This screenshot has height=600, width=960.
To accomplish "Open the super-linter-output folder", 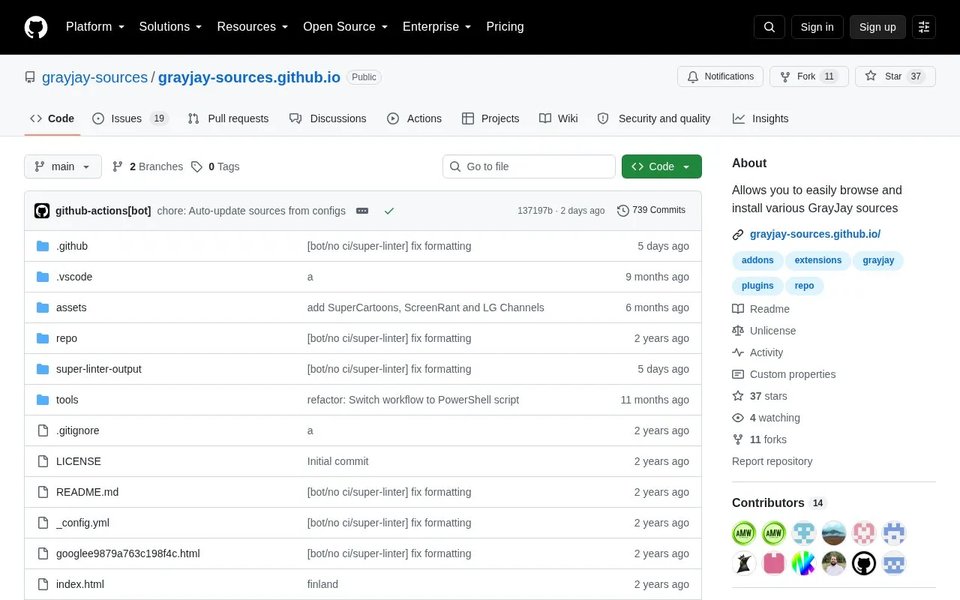I will pyautogui.click(x=99, y=369).
